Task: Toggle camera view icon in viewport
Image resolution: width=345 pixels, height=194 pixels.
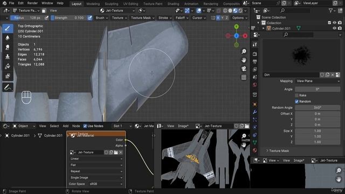Action: 244,68
